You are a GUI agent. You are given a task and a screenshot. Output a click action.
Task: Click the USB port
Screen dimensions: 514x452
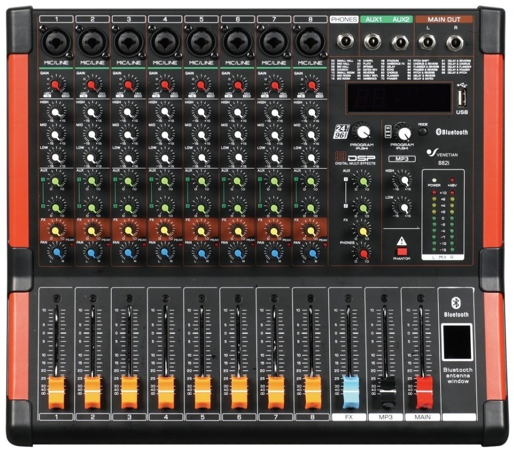pyautogui.click(x=462, y=98)
